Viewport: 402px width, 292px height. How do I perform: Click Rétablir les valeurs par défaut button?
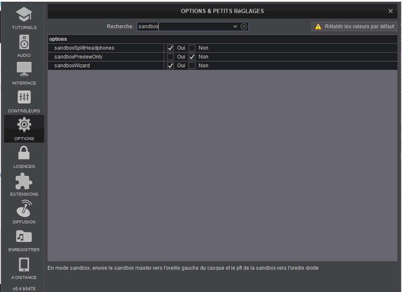click(x=354, y=27)
